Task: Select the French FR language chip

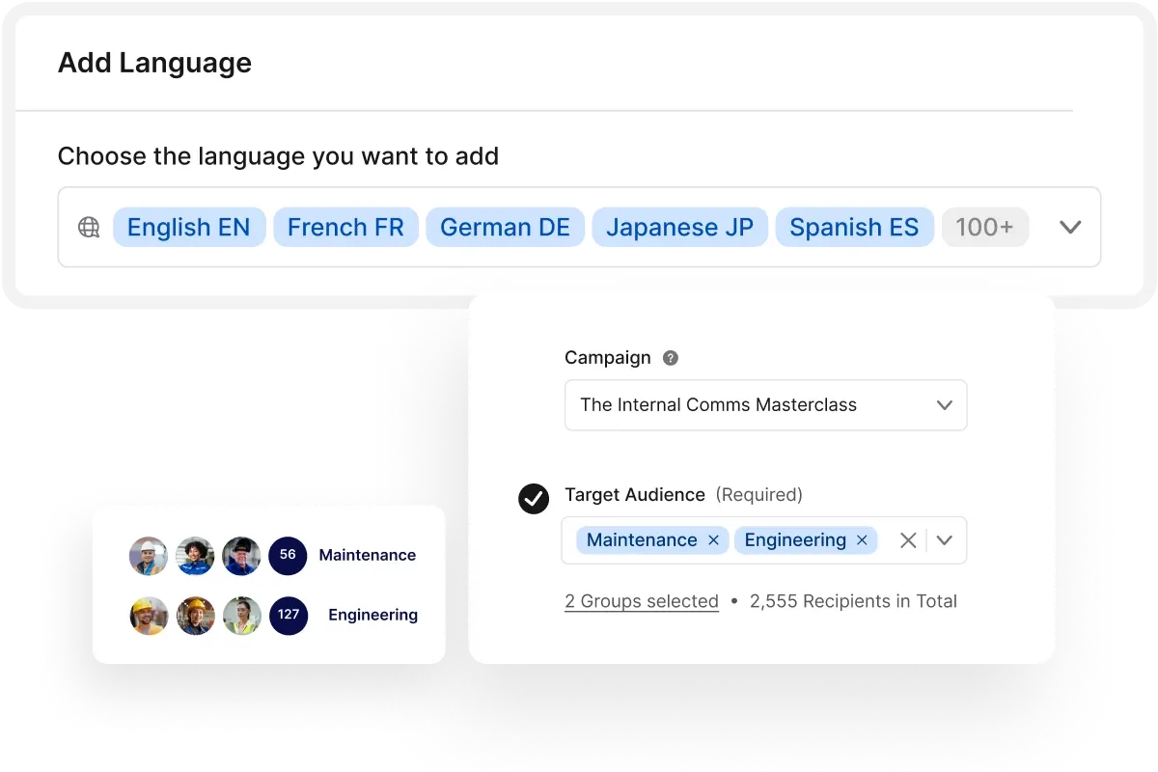Action: click(x=345, y=227)
